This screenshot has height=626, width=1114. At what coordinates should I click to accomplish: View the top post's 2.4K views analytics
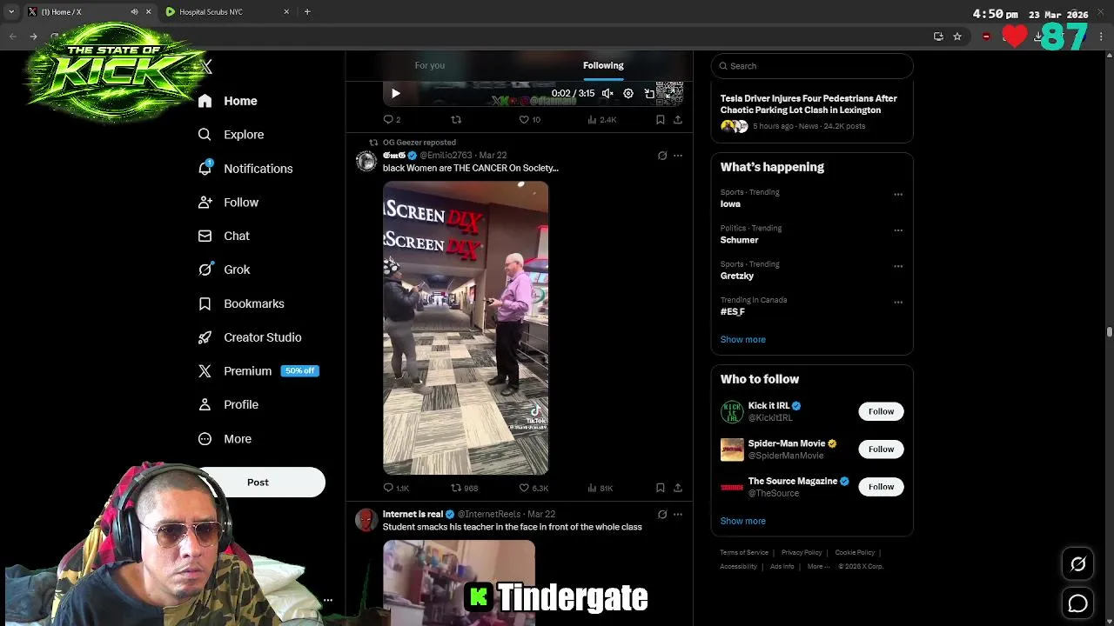click(x=602, y=119)
